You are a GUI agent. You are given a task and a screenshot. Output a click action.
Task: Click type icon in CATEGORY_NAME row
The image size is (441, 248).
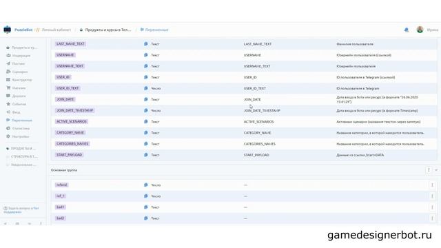pos(145,133)
